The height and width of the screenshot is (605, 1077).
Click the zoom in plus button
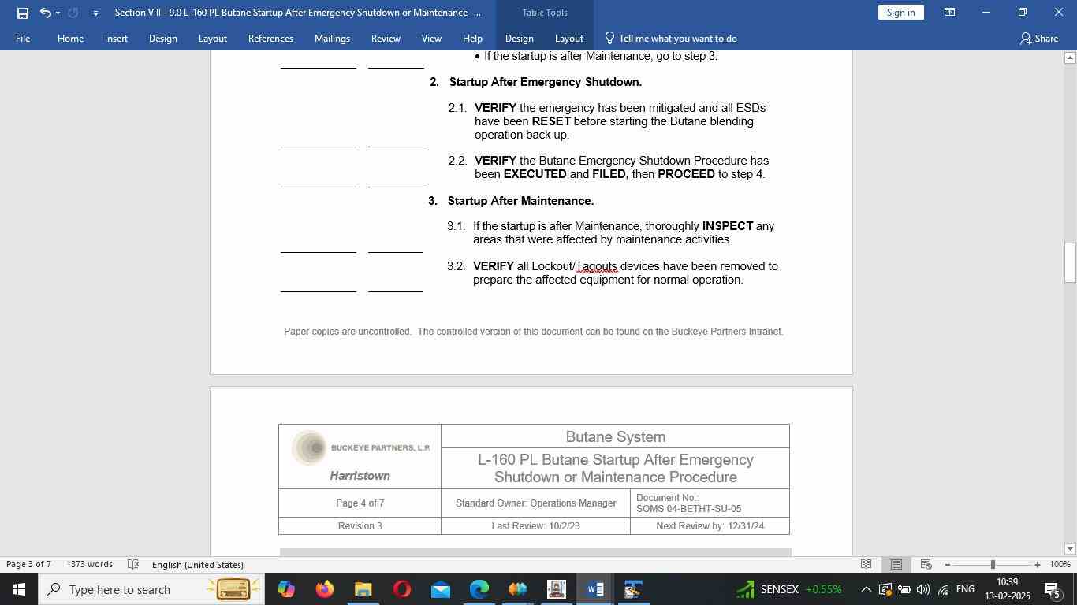tap(1038, 565)
